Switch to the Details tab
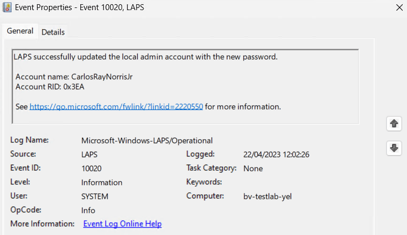The width and height of the screenshot is (407, 235). (53, 32)
